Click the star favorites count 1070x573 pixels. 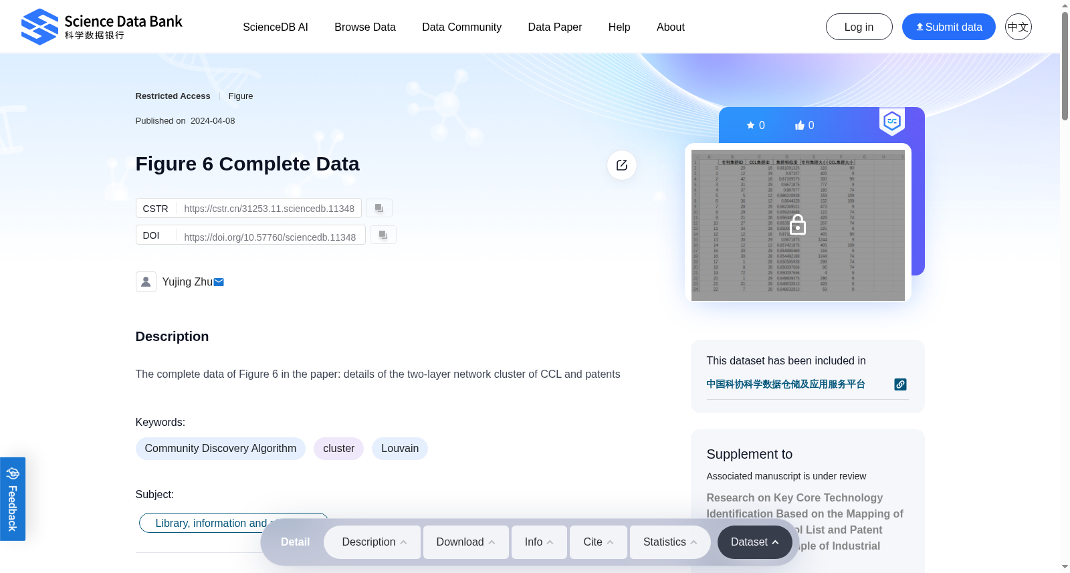(756, 125)
